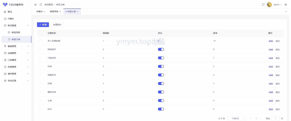
Task: Click the 精品凉菜 category name cell
Action: point(52,92)
